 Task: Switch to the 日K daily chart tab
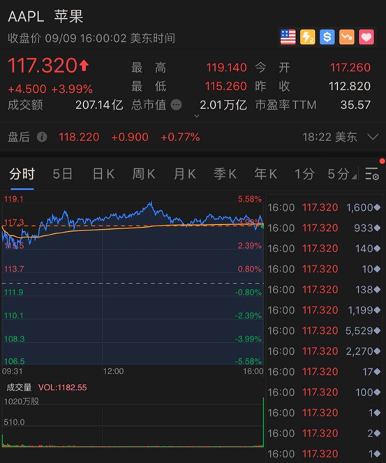(103, 174)
